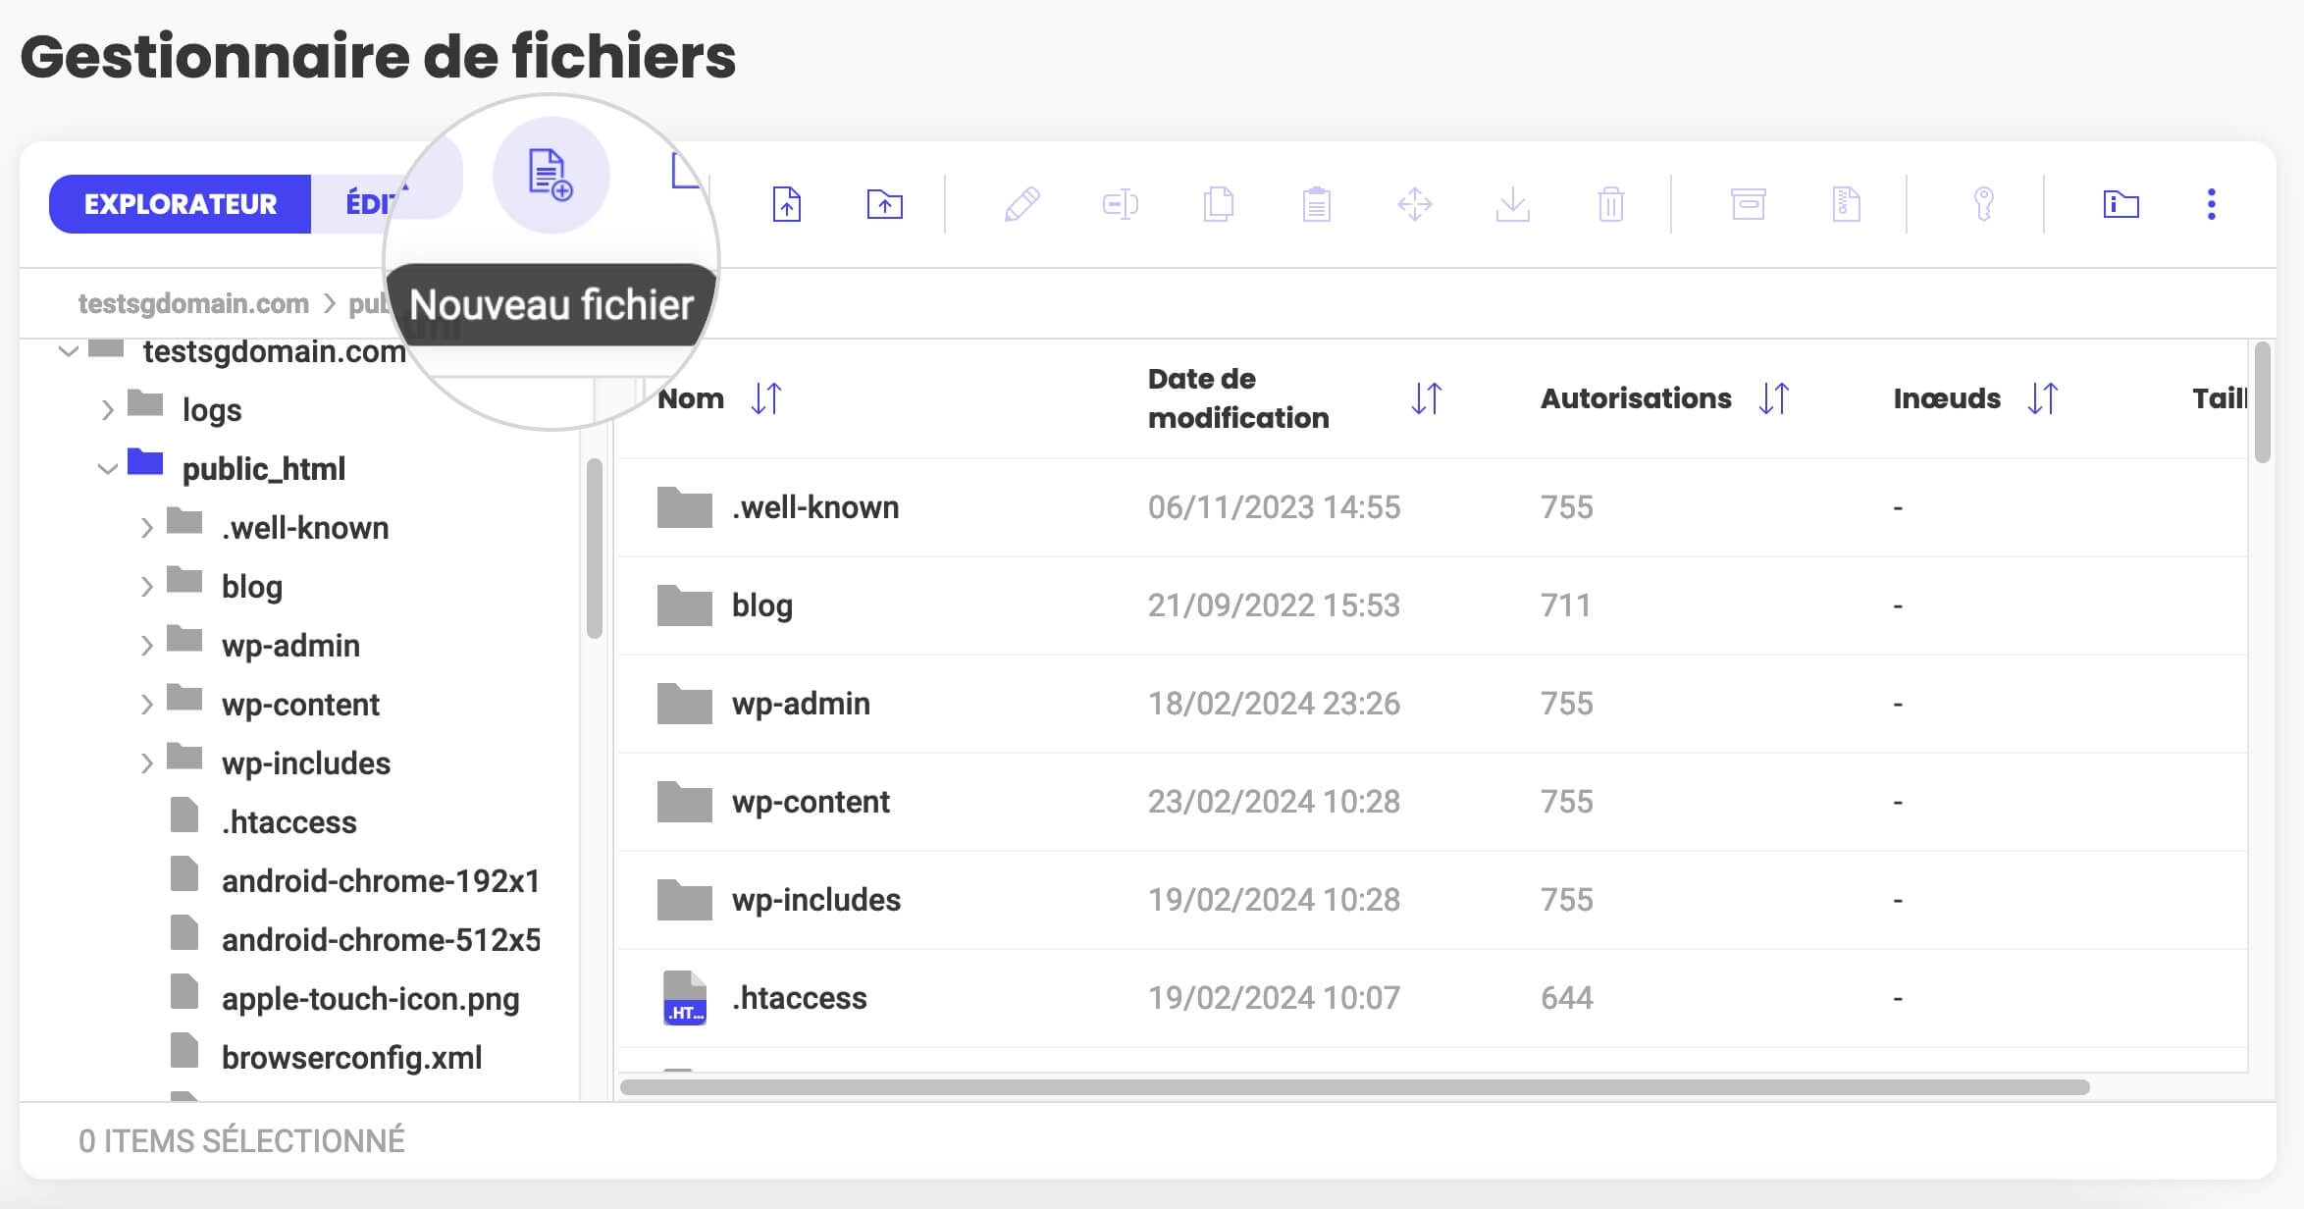2304x1209 pixels.
Task: Click the folder tree vertical scrollbar
Action: click(594, 549)
